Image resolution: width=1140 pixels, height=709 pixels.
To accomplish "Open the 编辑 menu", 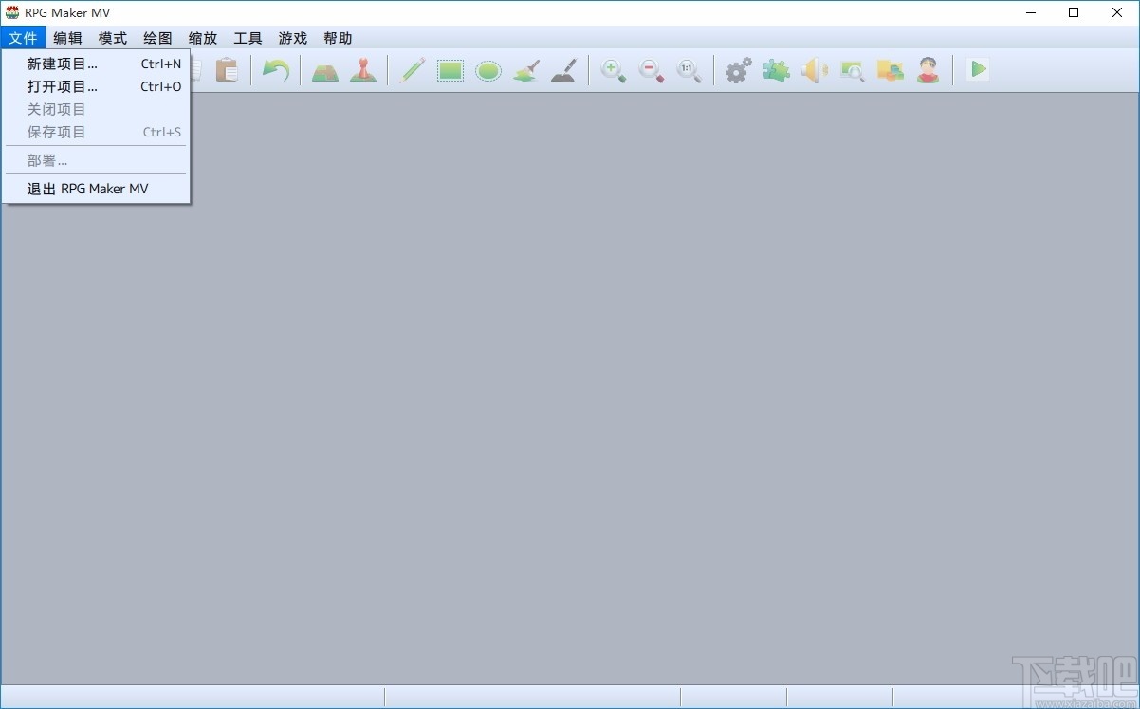I will pyautogui.click(x=67, y=38).
